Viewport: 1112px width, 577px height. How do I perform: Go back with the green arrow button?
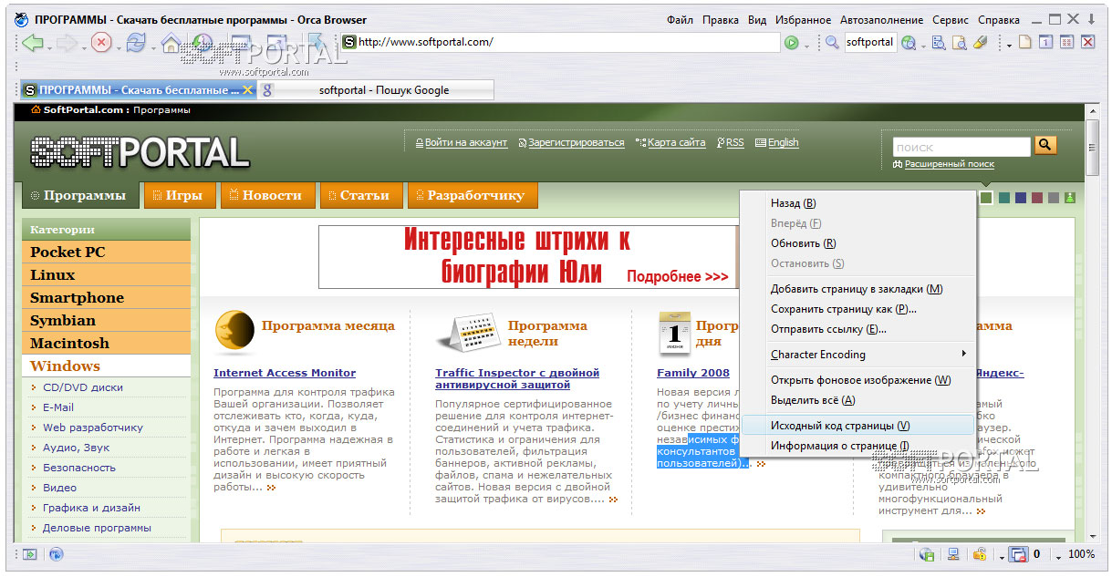[x=33, y=42]
